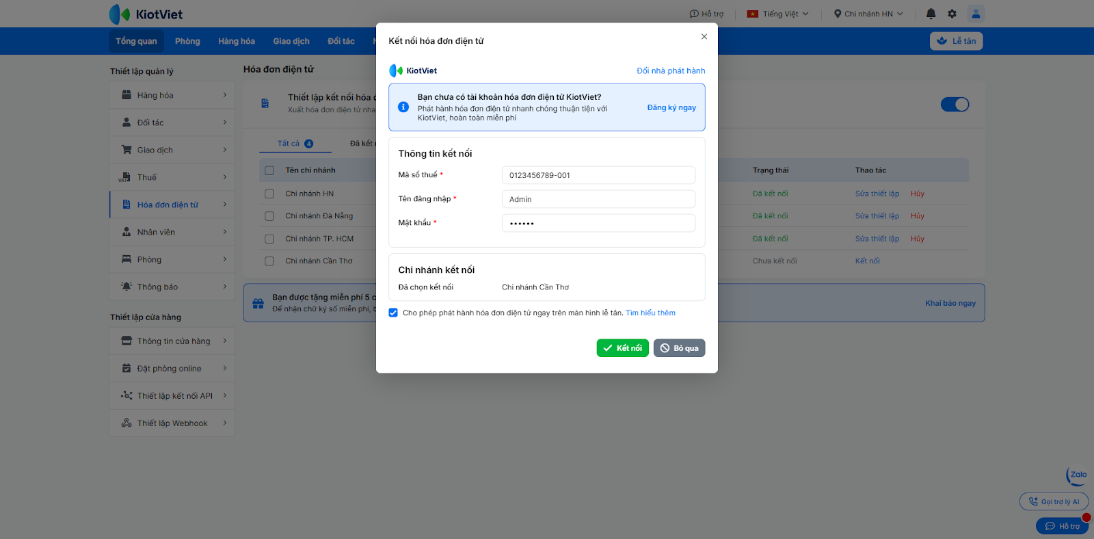Click the Thiết lập kết nối API icon
The height and width of the screenshot is (539, 1094).
coord(126,395)
